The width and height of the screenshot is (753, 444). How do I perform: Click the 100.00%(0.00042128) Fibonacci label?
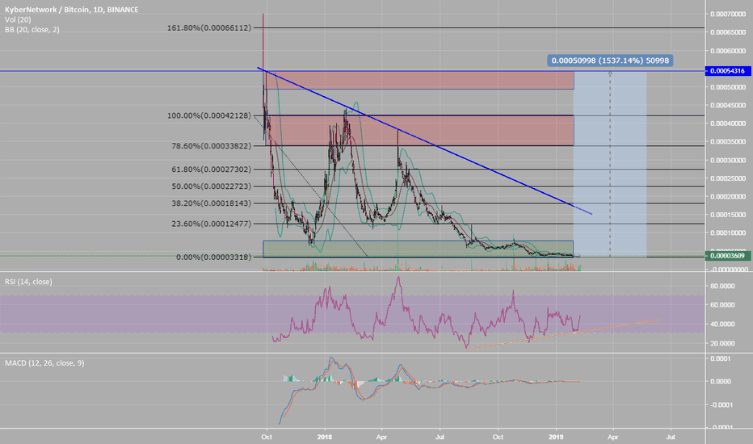[209, 115]
